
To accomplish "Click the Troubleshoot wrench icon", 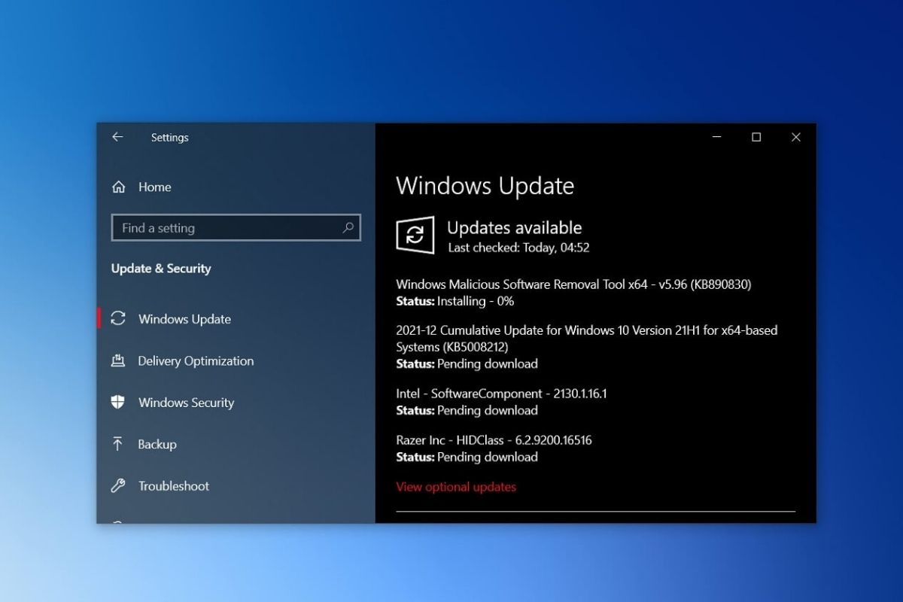I will click(118, 485).
